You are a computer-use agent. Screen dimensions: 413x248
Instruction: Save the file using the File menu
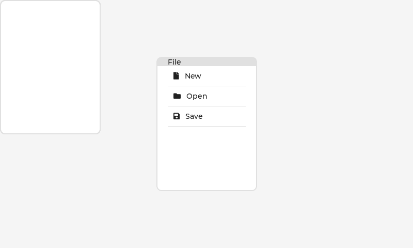194,116
